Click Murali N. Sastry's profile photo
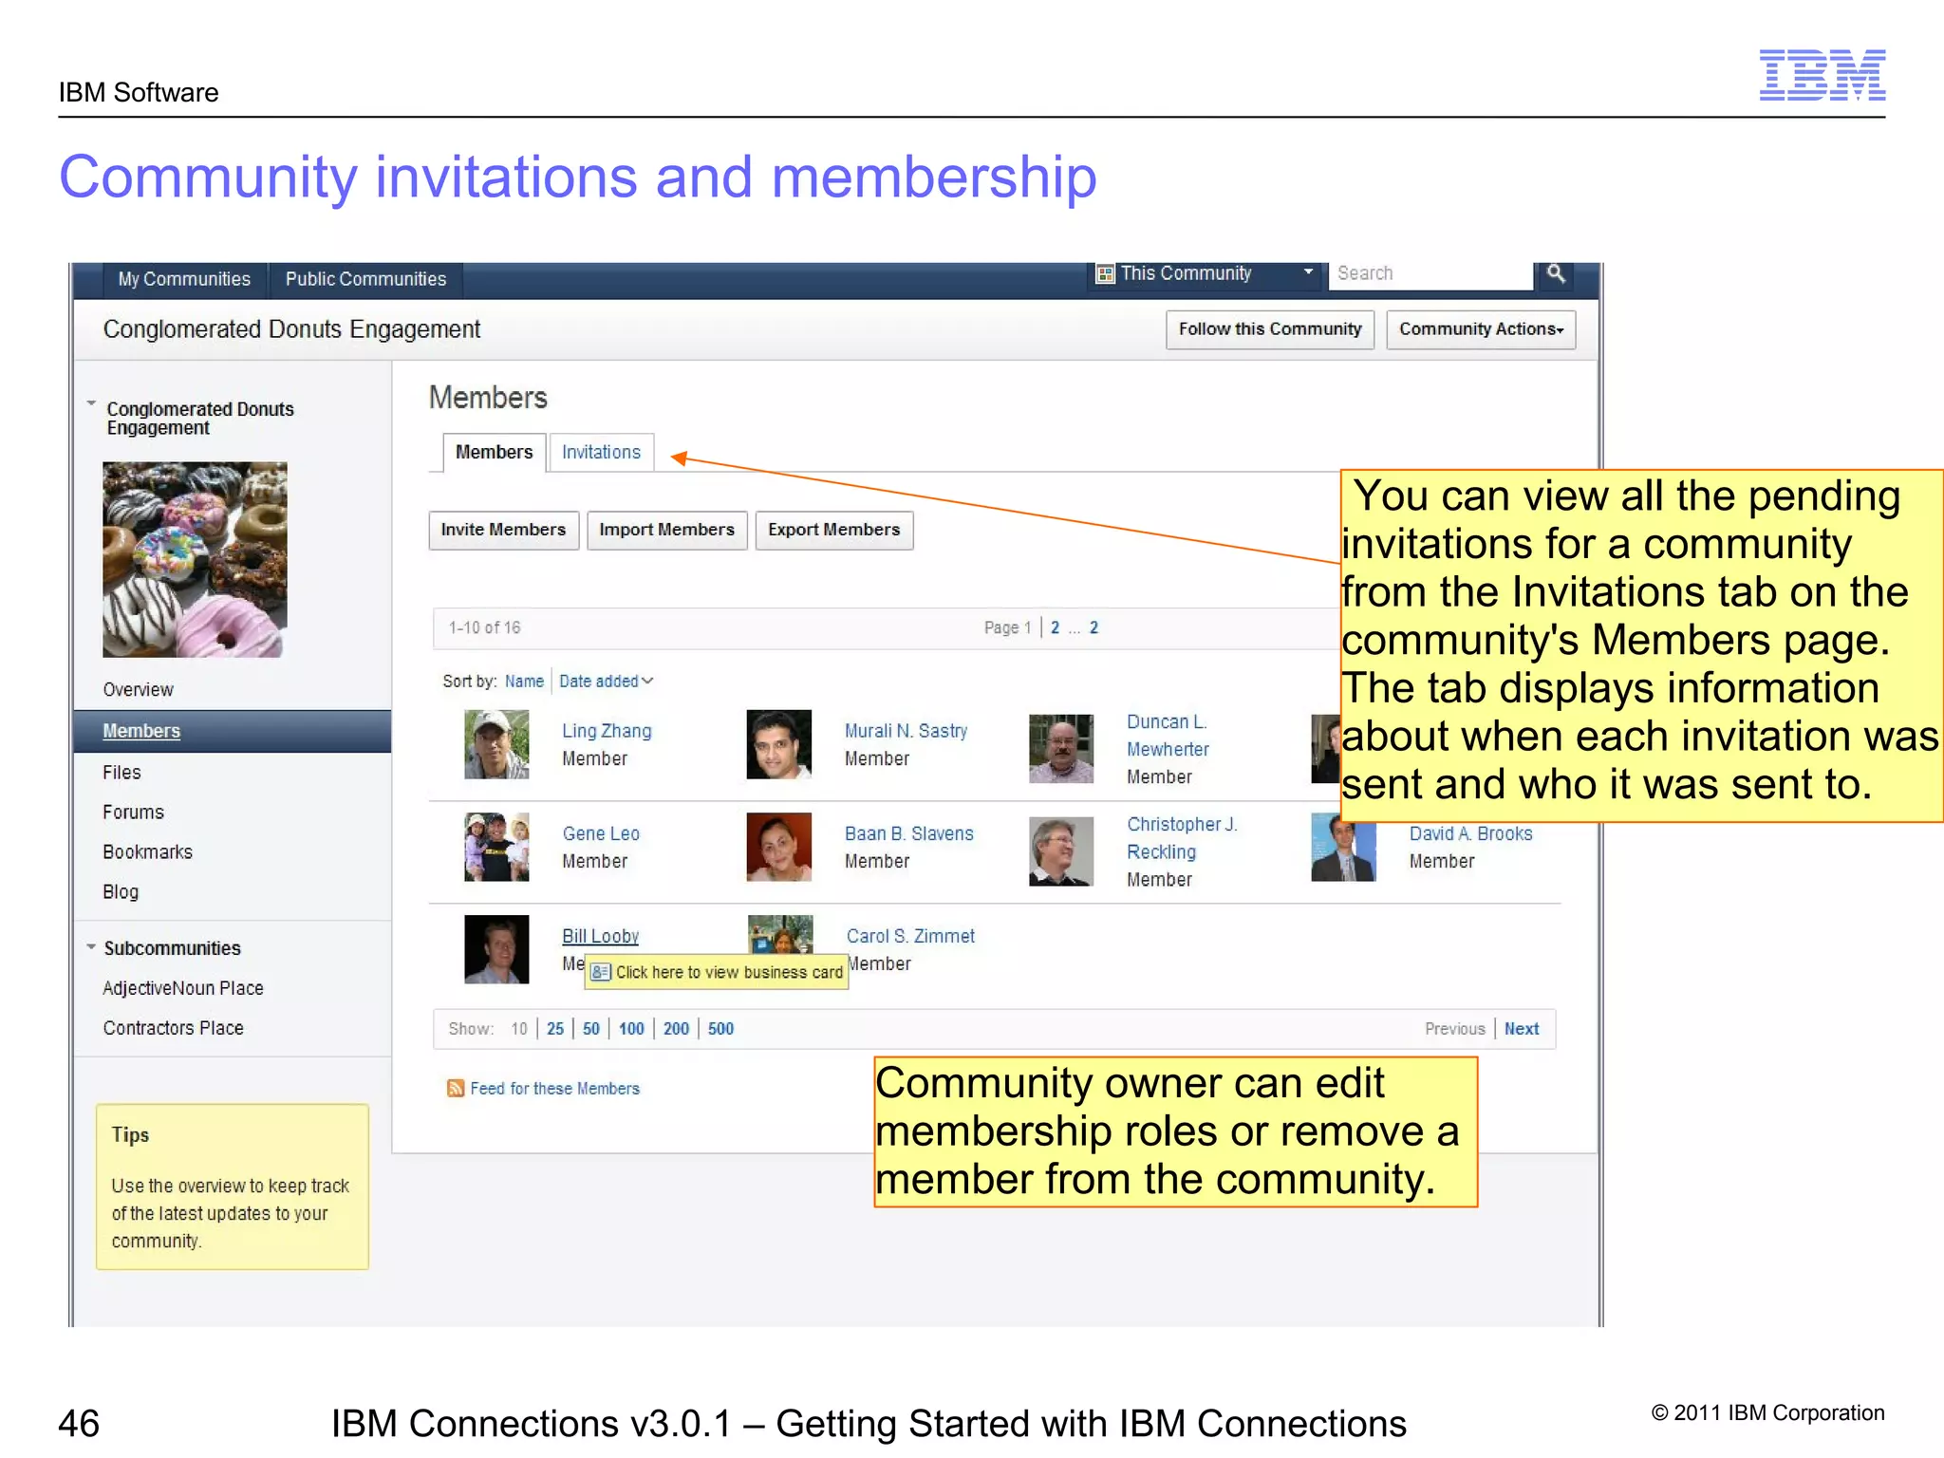Screen dimensions: 1944x1458 coord(779,745)
